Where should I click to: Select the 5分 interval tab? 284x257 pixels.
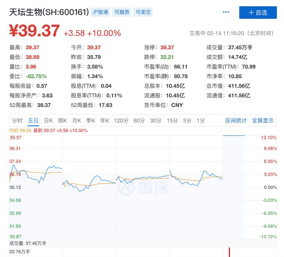coord(187,120)
